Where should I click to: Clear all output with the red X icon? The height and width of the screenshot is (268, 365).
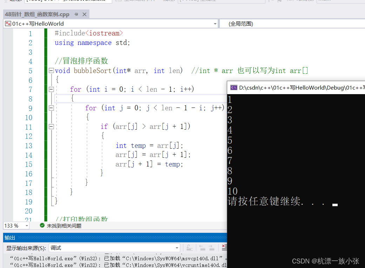click(x=224, y=248)
